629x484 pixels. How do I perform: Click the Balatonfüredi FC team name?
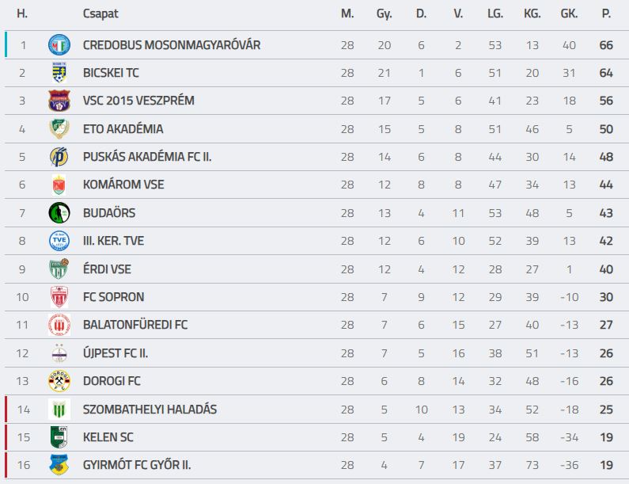click(x=135, y=325)
